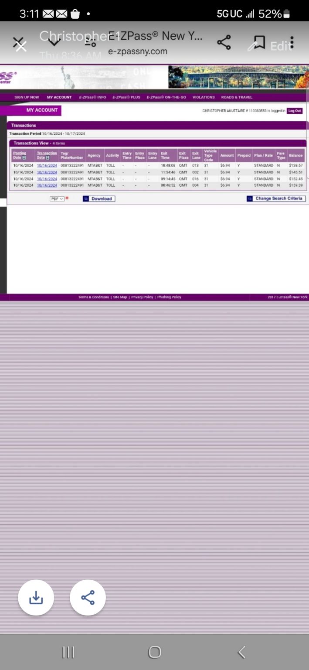Click the Log Out button
The image size is (309, 670).
(295, 111)
